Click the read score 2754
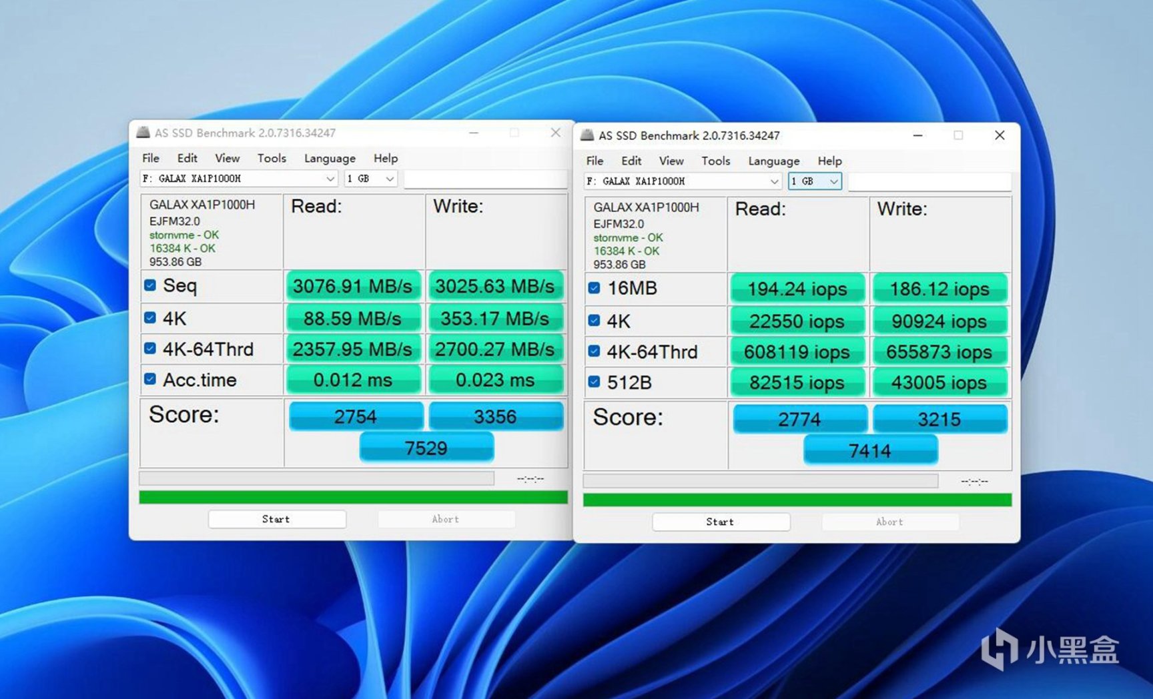This screenshot has height=699, width=1153. coord(356,416)
